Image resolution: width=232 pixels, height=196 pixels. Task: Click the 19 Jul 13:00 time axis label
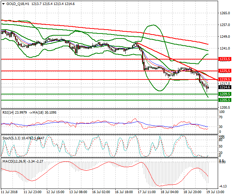click(215, 192)
